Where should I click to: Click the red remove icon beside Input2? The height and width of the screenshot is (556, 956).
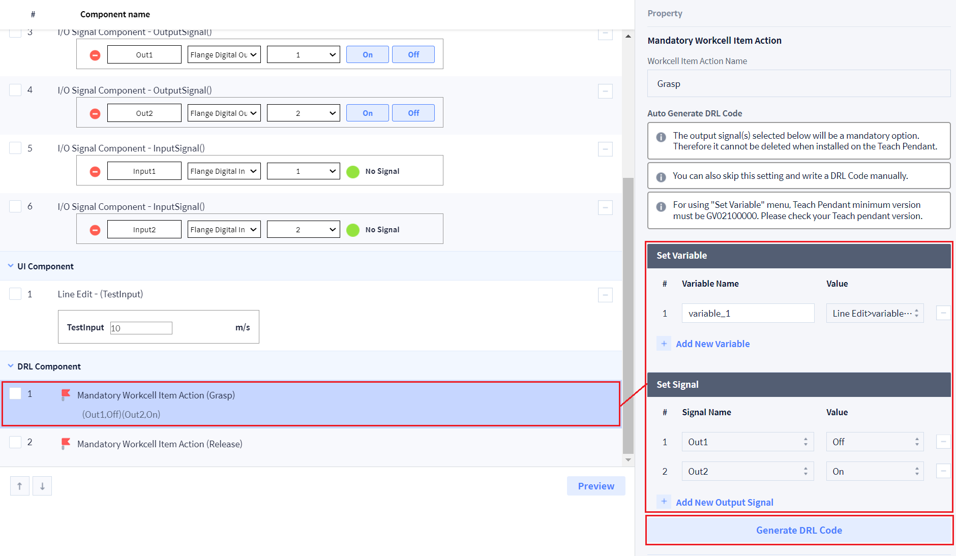pyautogui.click(x=95, y=230)
